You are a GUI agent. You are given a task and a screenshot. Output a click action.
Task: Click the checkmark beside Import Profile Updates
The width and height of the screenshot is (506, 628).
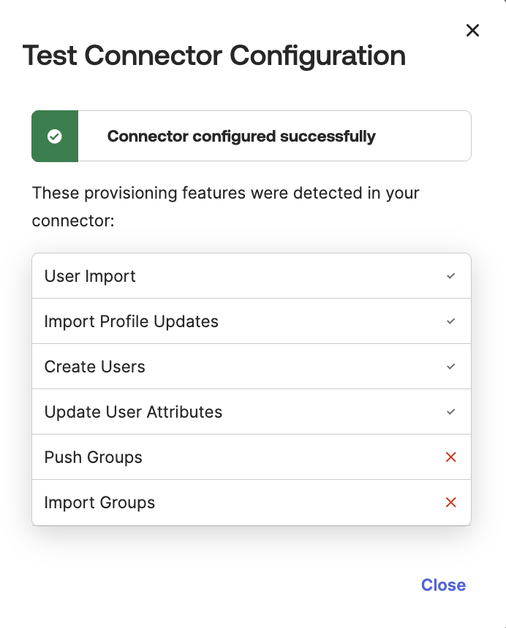coord(451,321)
